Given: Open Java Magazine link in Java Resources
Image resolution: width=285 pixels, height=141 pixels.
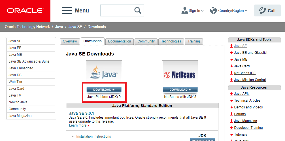Looking at the screenshot, I should pyautogui.click(x=246, y=121).
